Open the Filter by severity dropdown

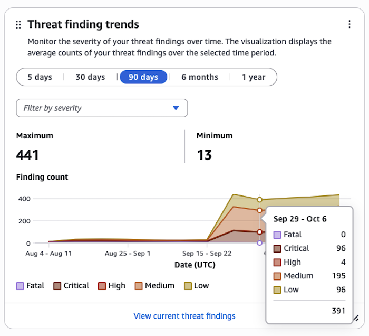(x=102, y=108)
